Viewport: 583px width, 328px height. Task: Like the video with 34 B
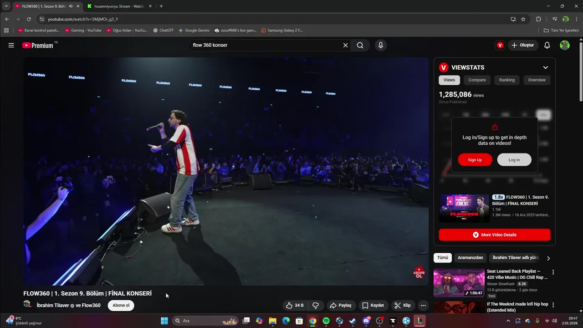pos(295,305)
